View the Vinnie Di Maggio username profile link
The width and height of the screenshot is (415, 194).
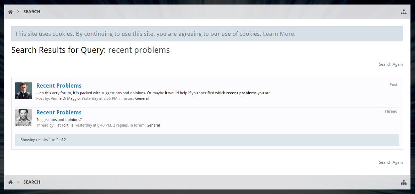(x=65, y=98)
